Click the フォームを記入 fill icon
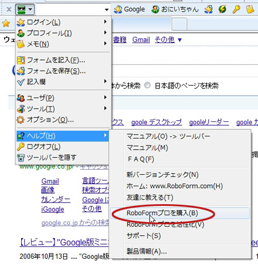The height and width of the screenshot is (264, 258). (x=21, y=60)
